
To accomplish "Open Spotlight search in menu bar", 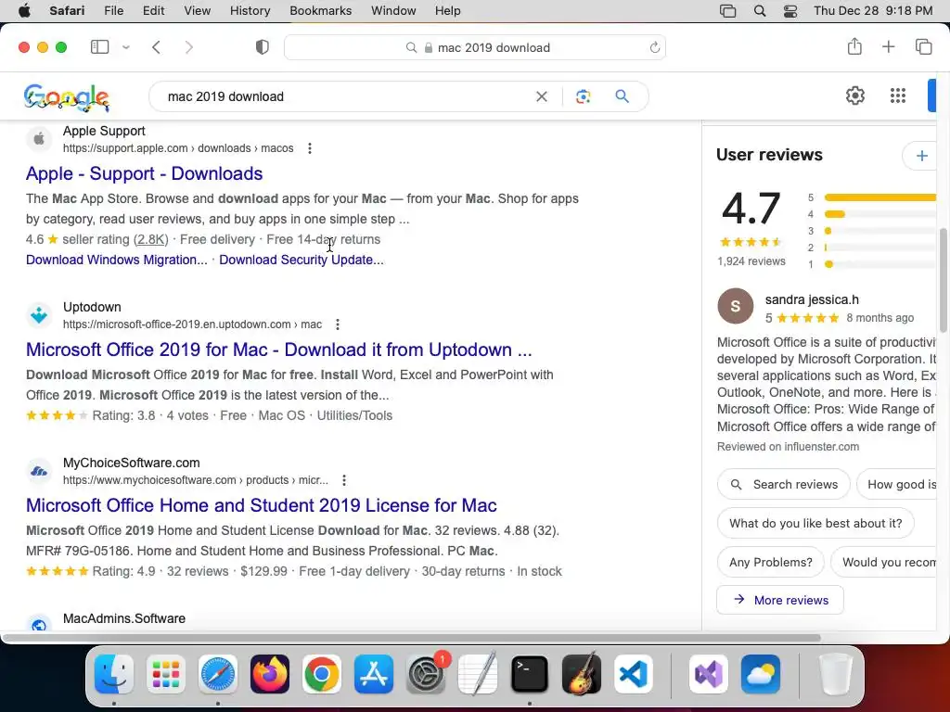I will point(760,11).
